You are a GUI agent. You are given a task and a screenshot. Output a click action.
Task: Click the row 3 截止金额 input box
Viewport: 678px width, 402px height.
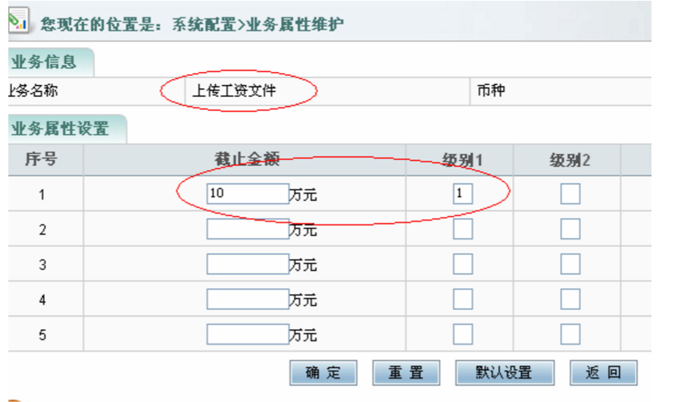248,264
